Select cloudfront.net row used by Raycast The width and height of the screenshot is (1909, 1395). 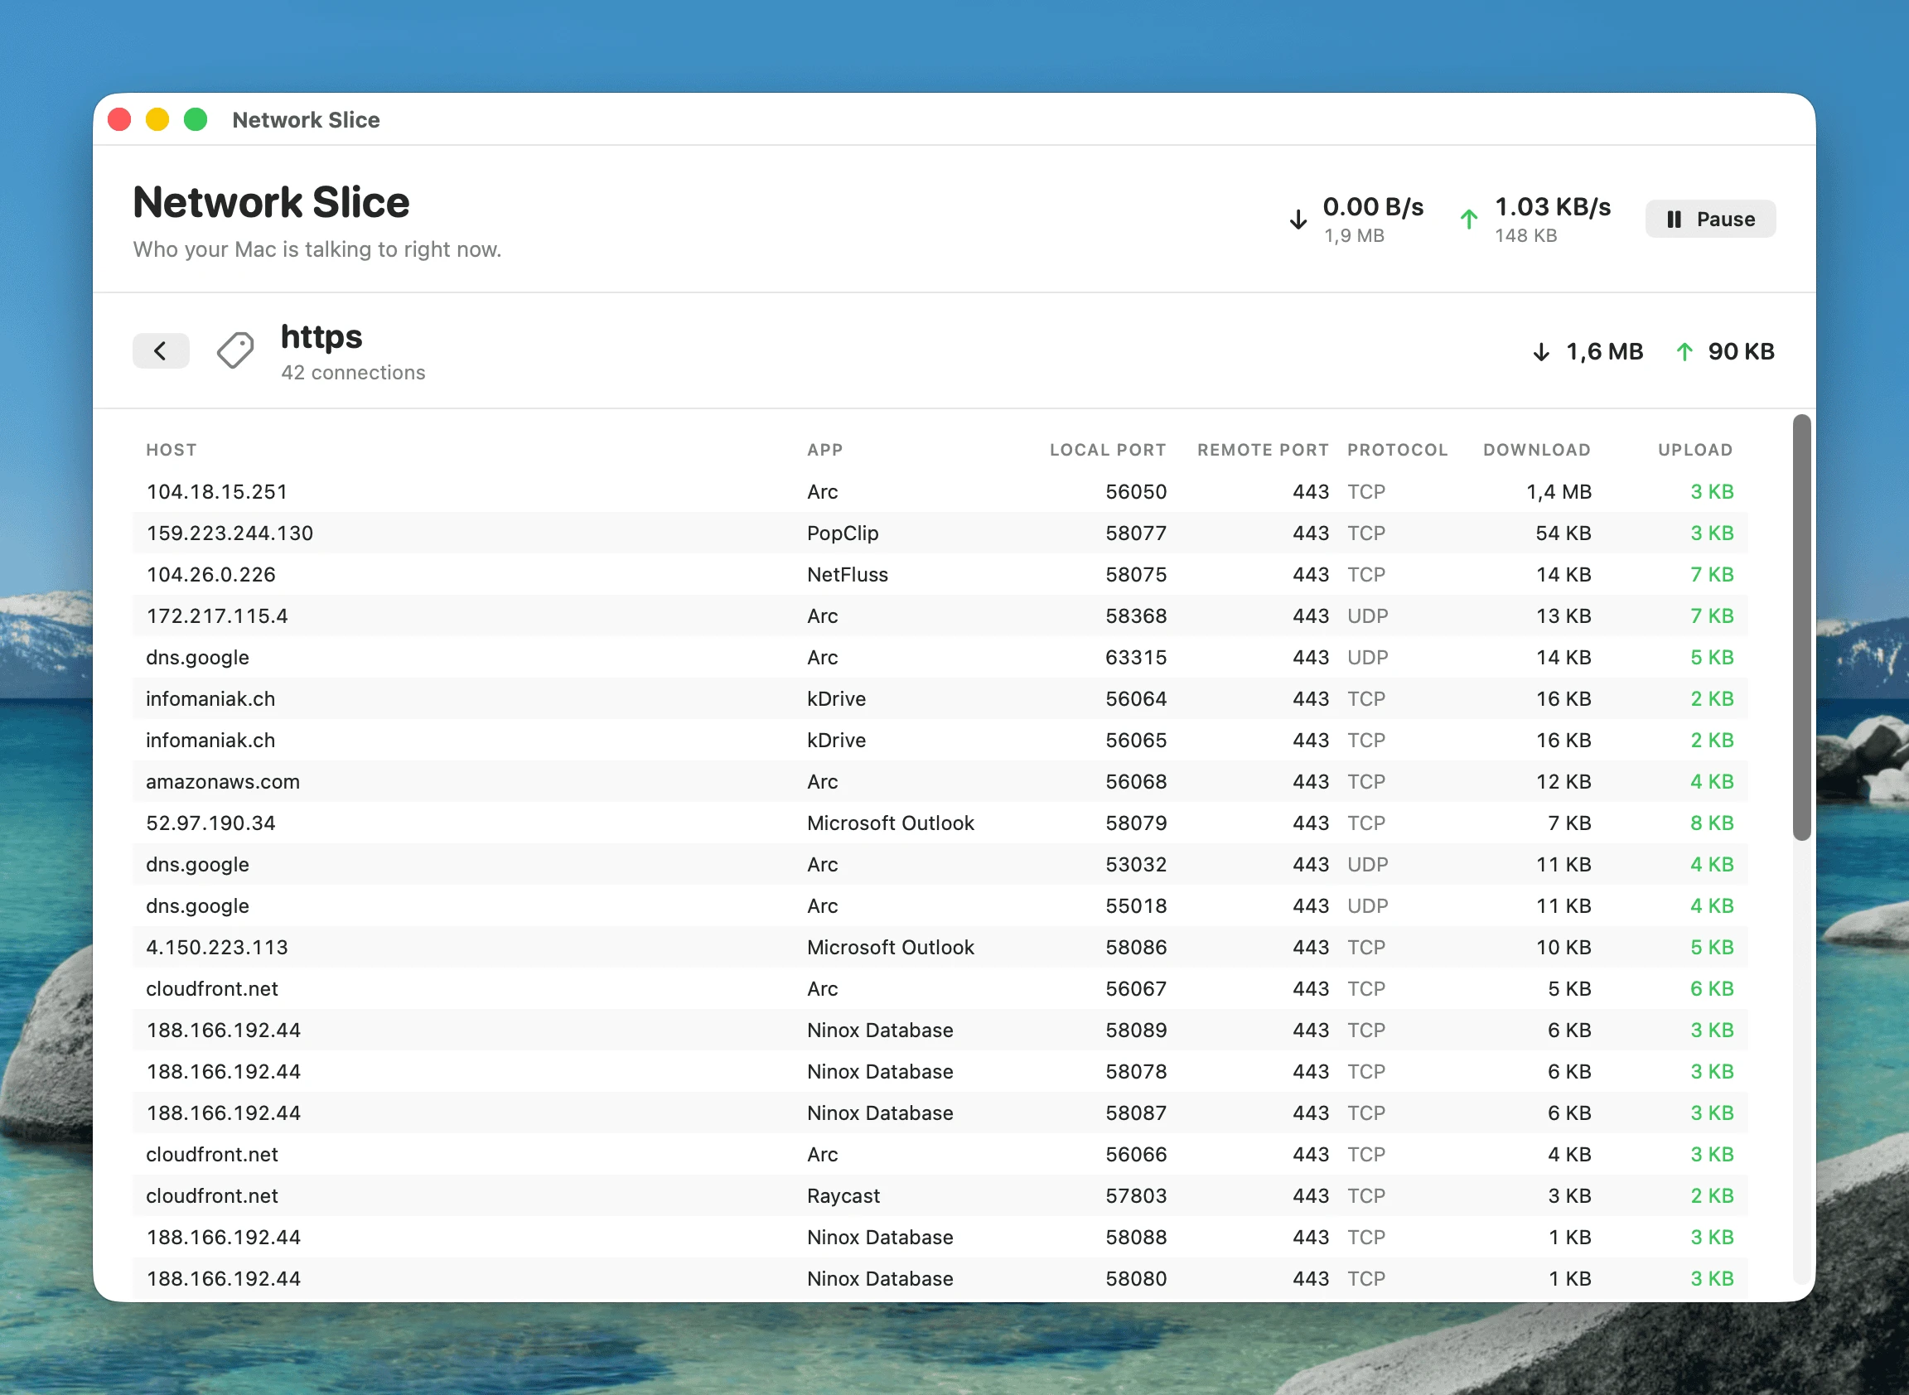tap(940, 1195)
